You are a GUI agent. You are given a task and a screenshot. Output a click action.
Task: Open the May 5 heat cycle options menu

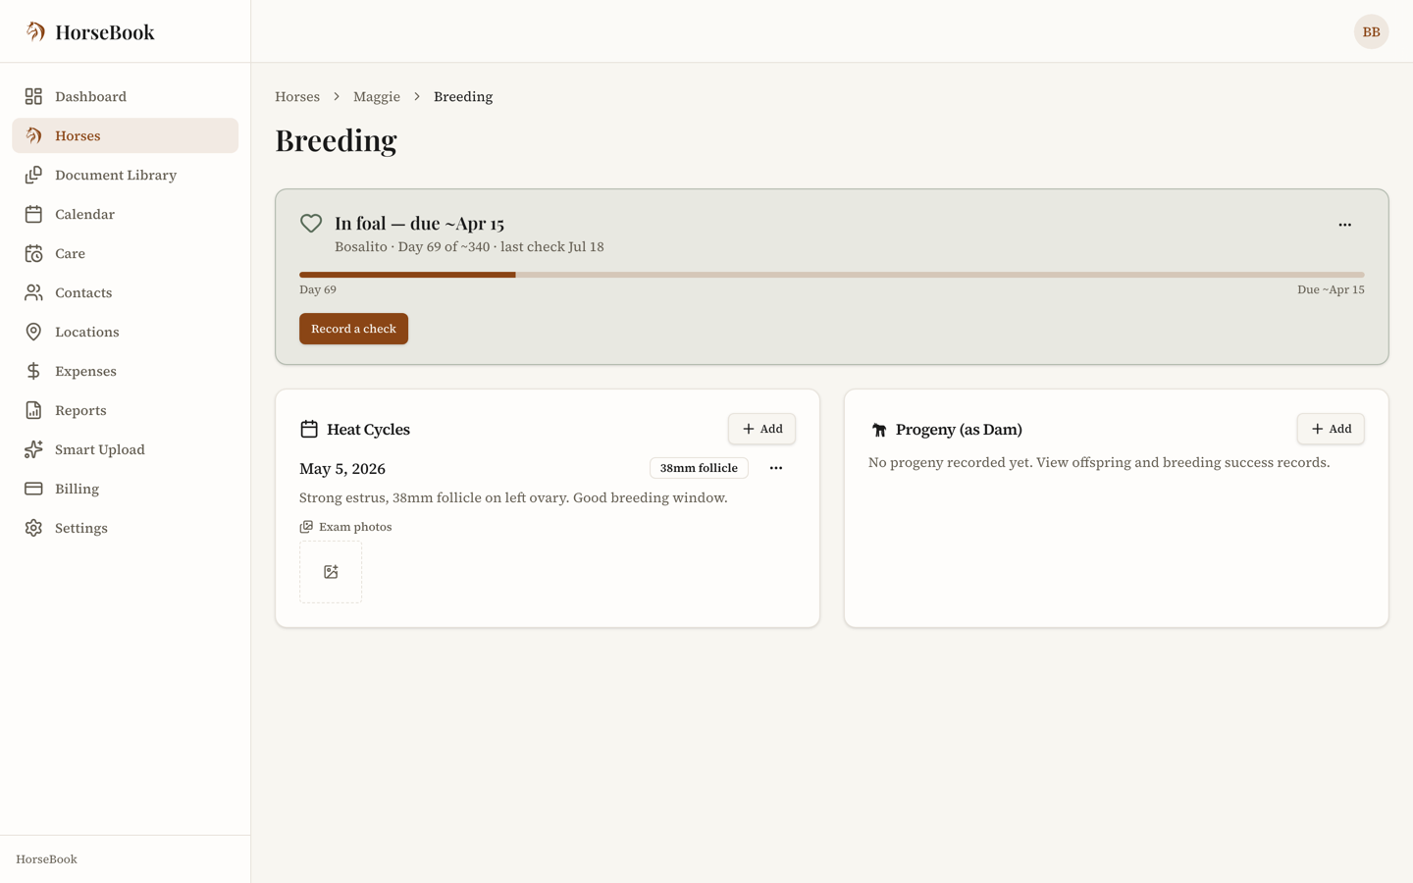776,468
